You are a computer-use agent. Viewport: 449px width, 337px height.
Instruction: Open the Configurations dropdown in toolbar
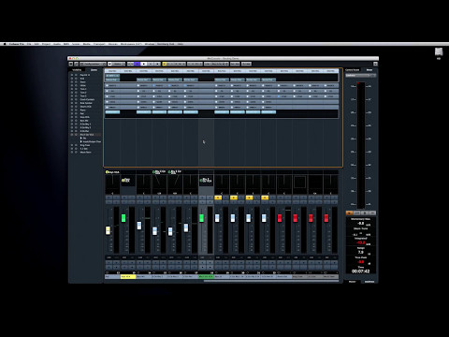tap(94, 64)
